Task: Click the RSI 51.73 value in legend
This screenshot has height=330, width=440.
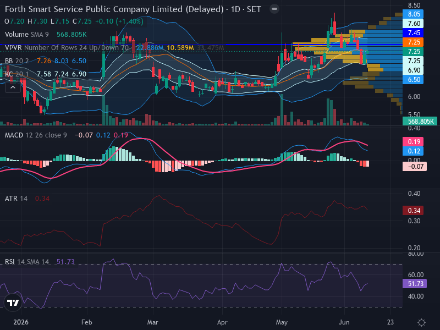Action: pyautogui.click(x=65, y=262)
